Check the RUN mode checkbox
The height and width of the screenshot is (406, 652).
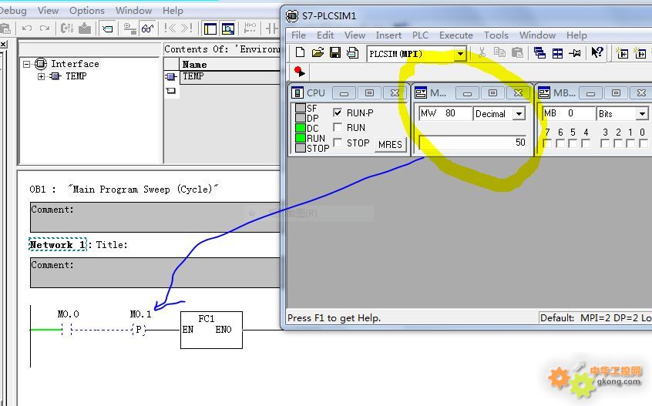(x=338, y=127)
